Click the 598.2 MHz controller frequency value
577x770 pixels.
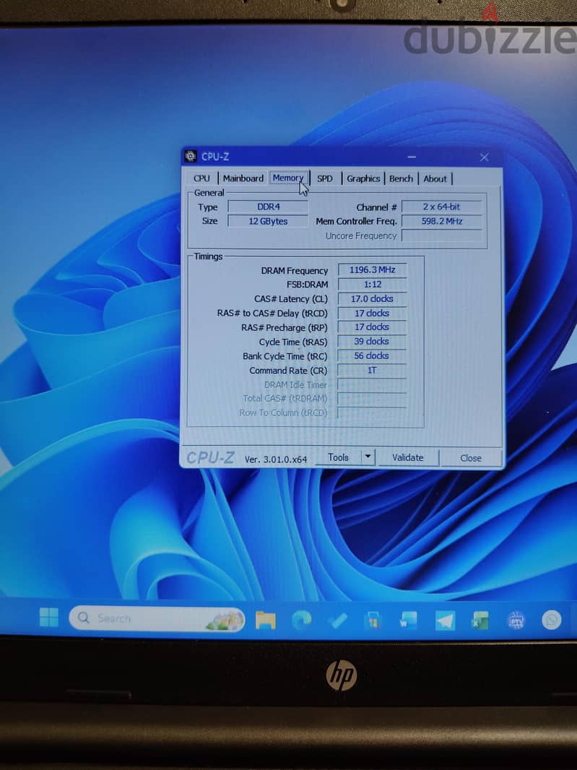coord(441,221)
